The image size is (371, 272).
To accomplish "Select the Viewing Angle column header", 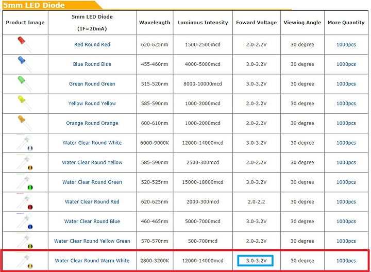I will tap(302, 23).
